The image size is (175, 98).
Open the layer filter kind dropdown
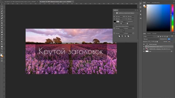[148, 36]
